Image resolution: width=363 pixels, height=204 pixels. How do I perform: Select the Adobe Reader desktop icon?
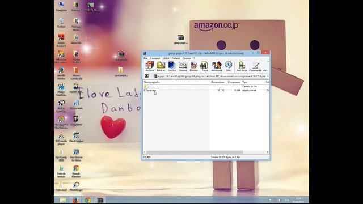point(61,40)
